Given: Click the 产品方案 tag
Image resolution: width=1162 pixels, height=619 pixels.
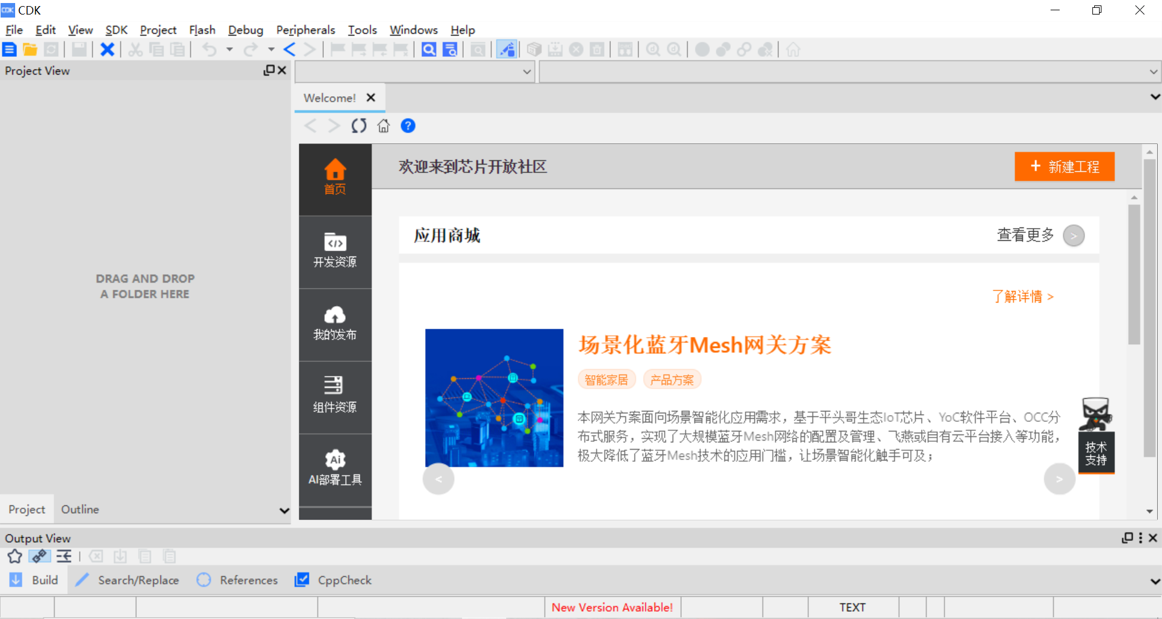Looking at the screenshot, I should coord(672,380).
